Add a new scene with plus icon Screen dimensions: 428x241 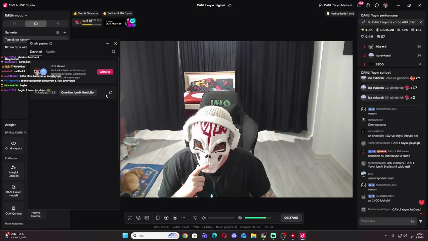[x=65, y=32]
